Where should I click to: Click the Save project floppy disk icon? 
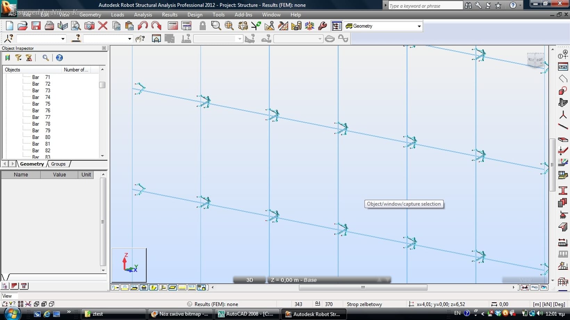[x=36, y=26]
